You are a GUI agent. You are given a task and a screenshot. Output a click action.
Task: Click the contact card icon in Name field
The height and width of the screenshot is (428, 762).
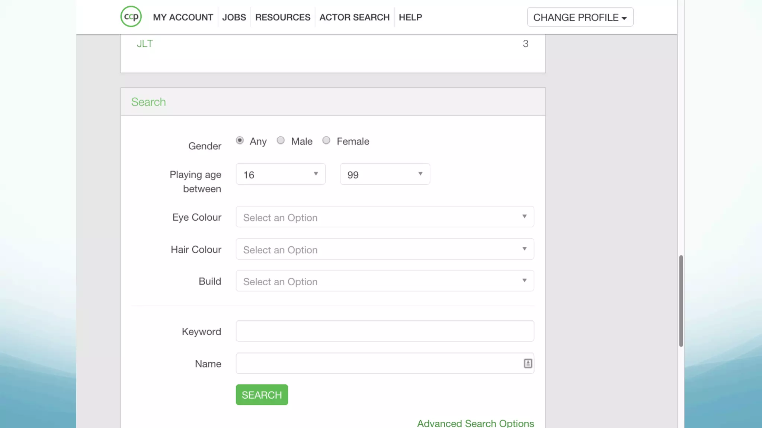pos(528,363)
